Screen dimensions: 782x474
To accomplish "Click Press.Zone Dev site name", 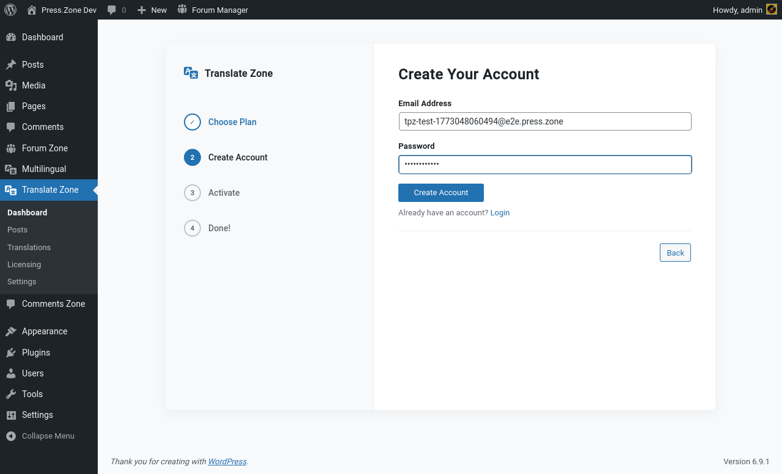I will click(69, 10).
